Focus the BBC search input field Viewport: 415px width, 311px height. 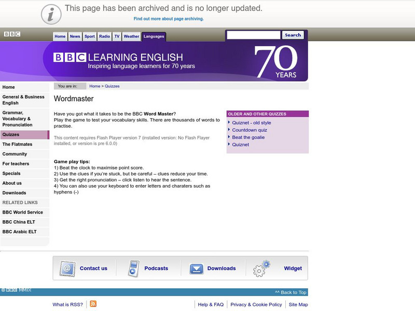pos(253,35)
